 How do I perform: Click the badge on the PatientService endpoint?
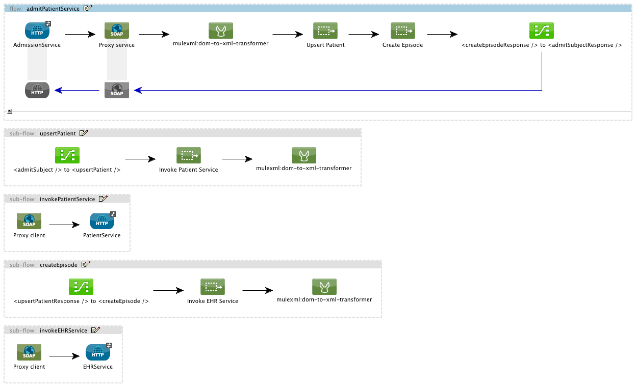tap(112, 214)
